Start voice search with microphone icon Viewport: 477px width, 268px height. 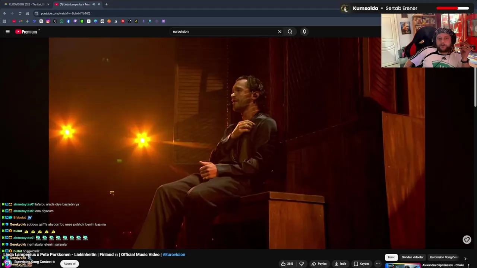point(304,32)
